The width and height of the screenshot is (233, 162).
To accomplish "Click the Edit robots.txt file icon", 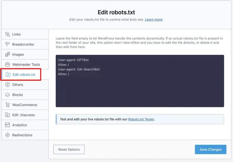I will (8, 75).
